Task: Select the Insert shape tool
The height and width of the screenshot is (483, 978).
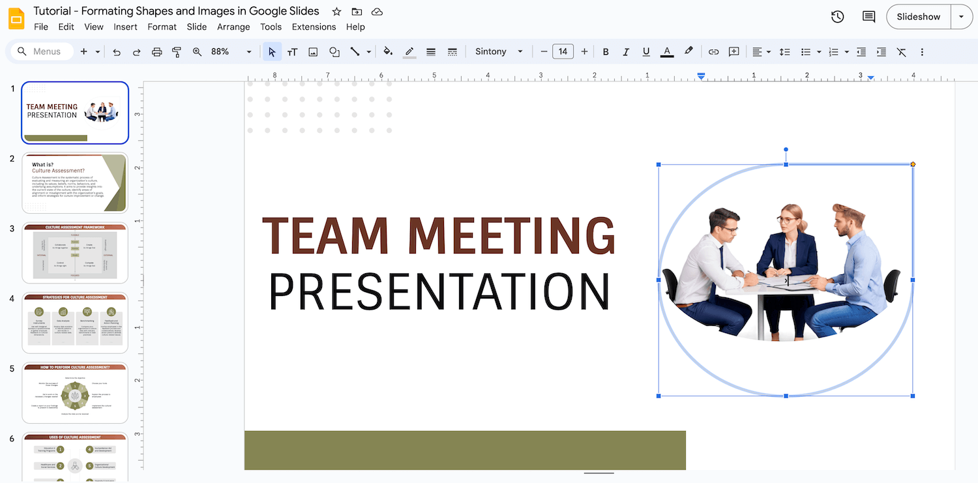Action: [334, 51]
